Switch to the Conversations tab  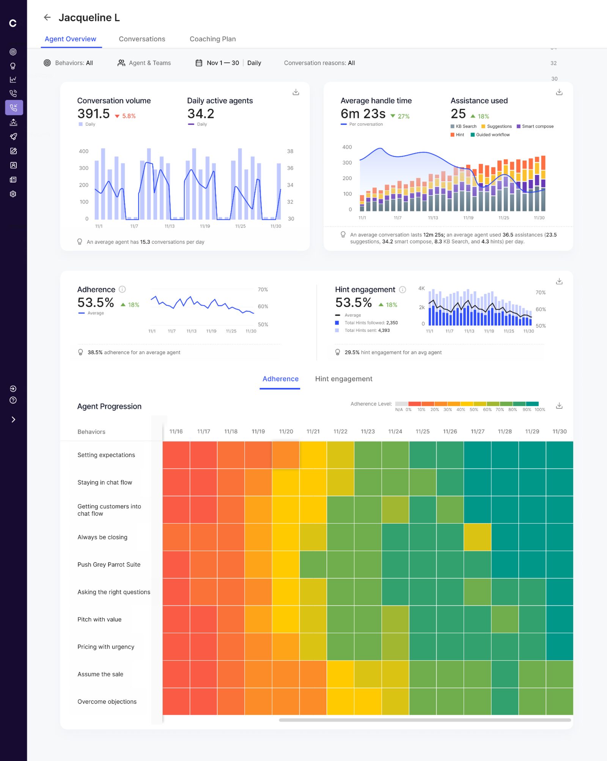pyautogui.click(x=142, y=39)
